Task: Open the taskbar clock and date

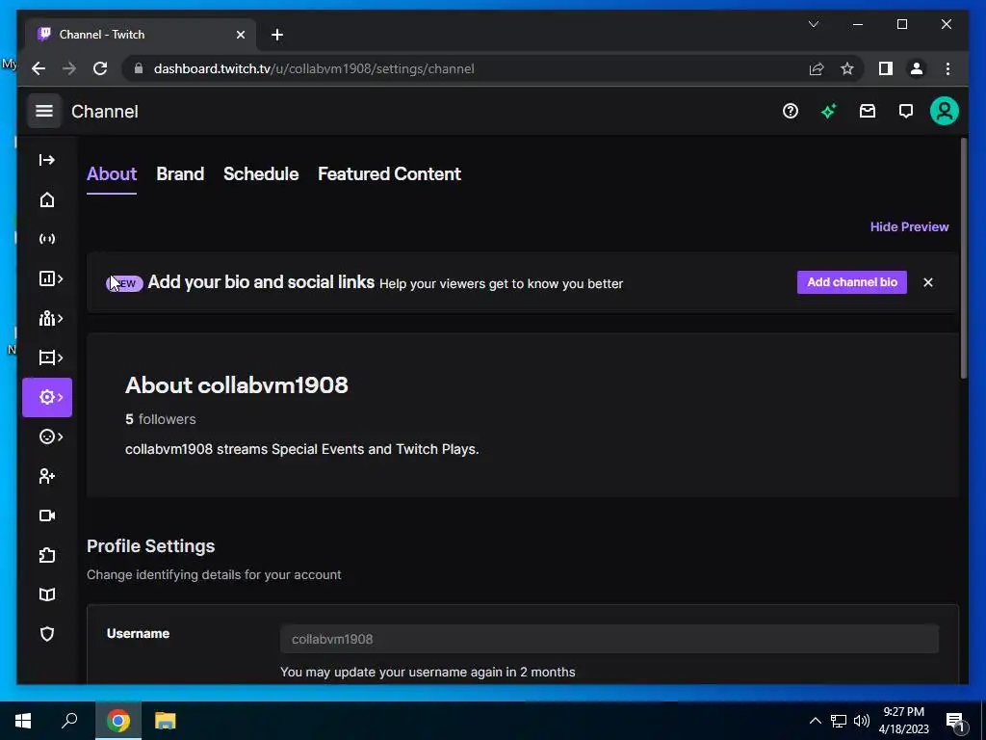Action: pyautogui.click(x=904, y=721)
